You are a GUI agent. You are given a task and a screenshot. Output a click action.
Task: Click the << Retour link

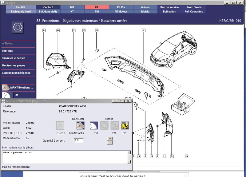pos(7,43)
